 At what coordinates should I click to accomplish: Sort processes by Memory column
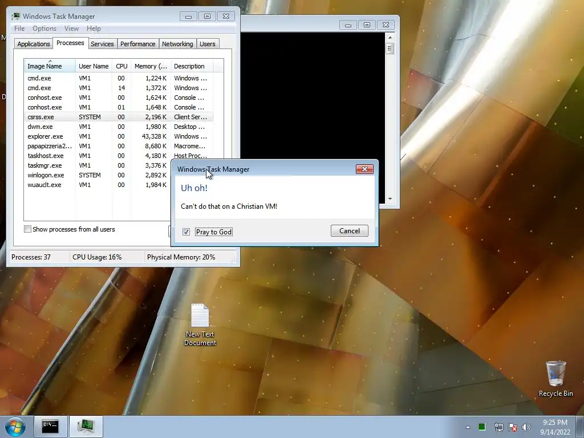point(151,66)
